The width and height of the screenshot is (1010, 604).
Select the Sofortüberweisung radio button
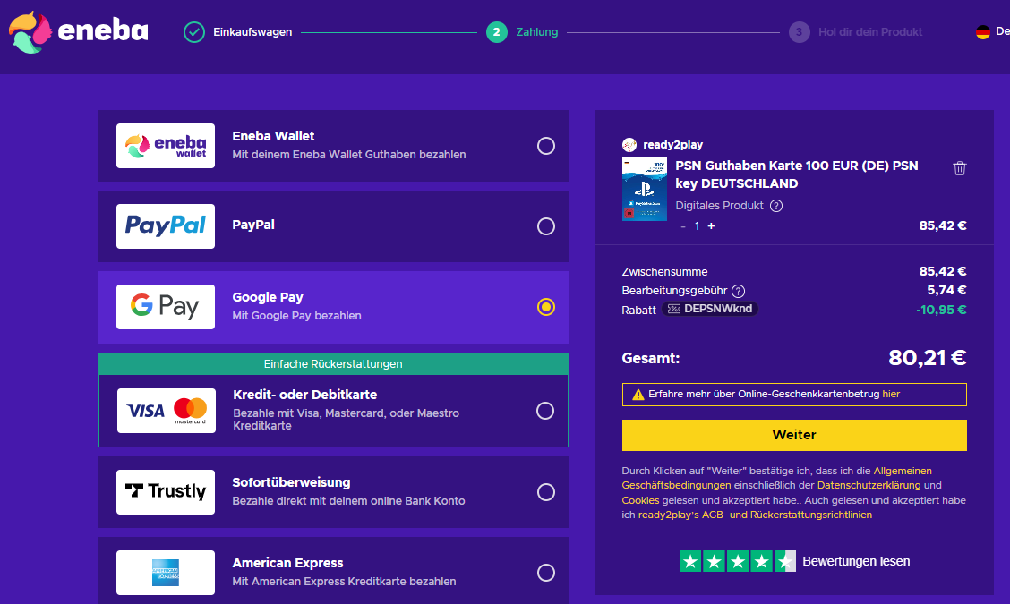coord(545,493)
